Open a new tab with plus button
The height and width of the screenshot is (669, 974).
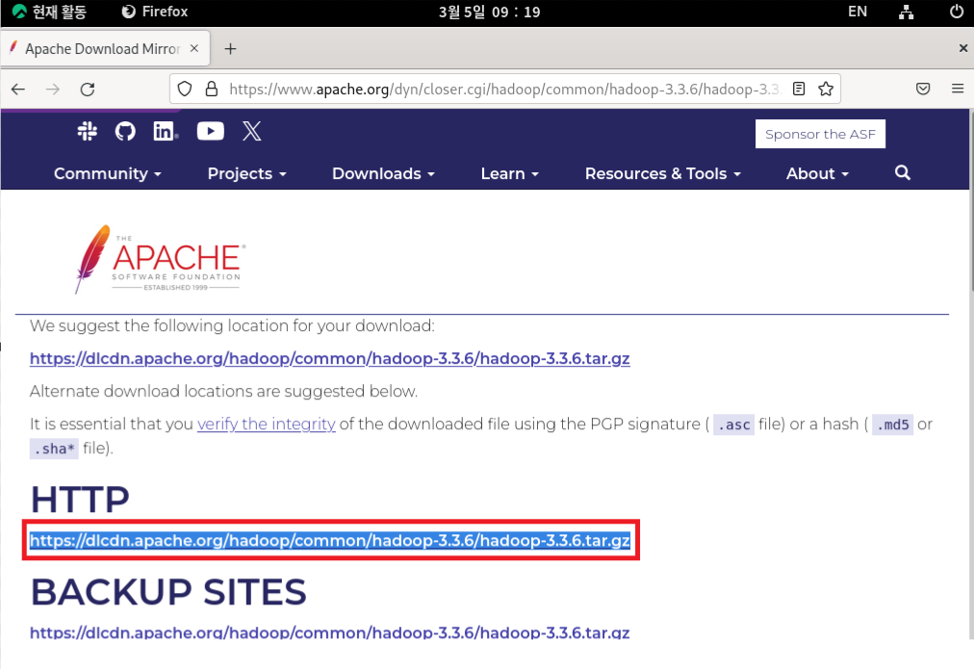[x=230, y=48]
